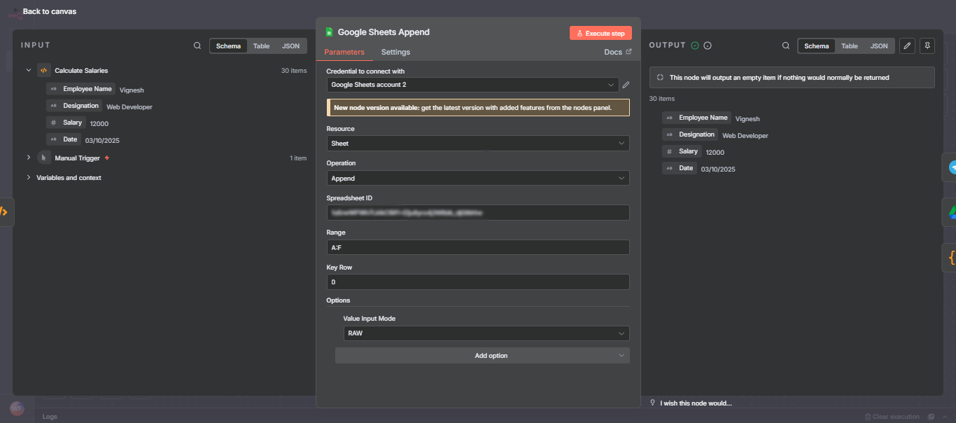This screenshot has width=956, height=423.
Task: Pin the output data
Action: (x=927, y=46)
